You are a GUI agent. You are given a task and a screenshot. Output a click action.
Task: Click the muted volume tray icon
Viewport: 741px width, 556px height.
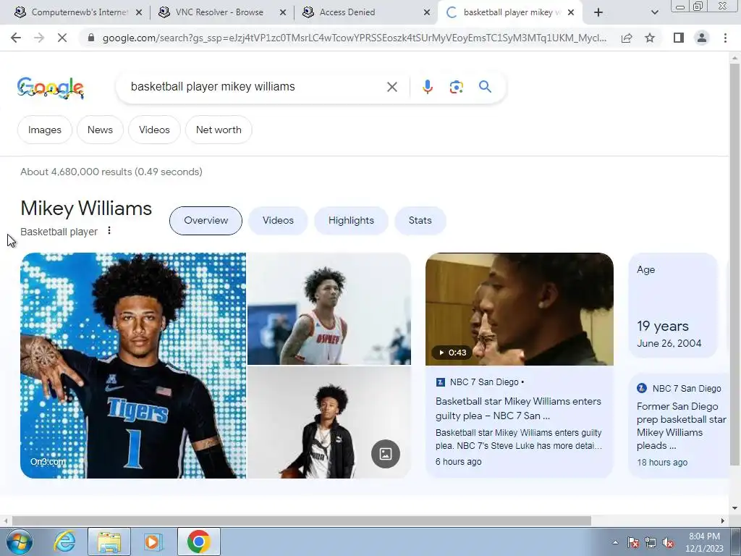click(x=668, y=543)
